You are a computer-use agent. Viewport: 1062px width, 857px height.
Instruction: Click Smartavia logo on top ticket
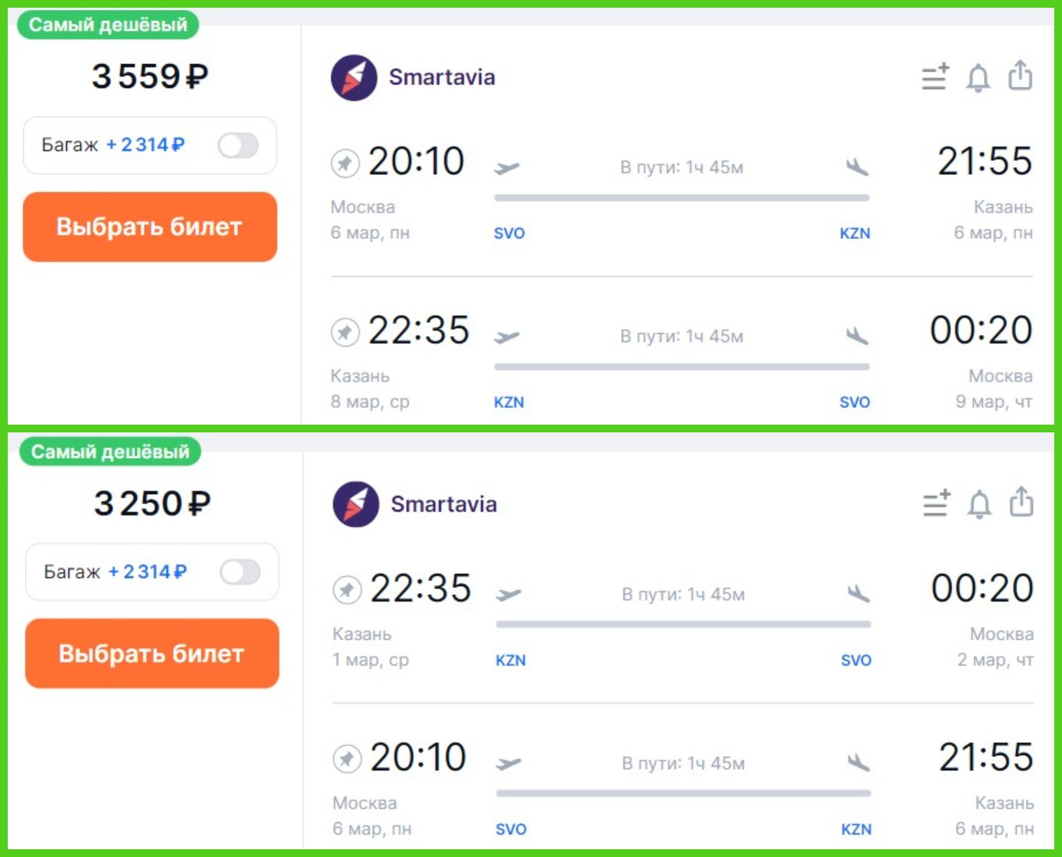354,77
